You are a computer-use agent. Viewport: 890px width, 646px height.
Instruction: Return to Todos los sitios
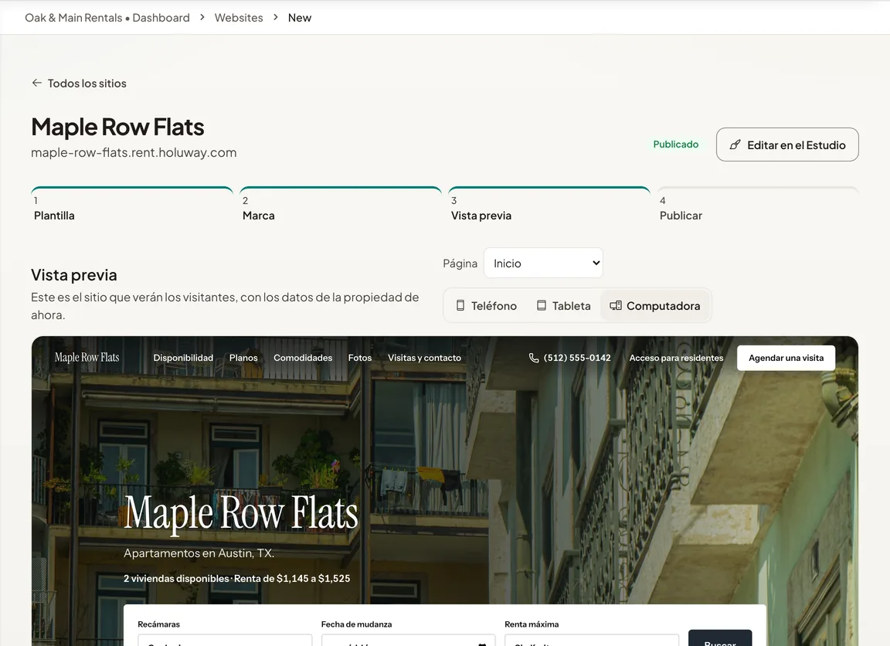[79, 83]
